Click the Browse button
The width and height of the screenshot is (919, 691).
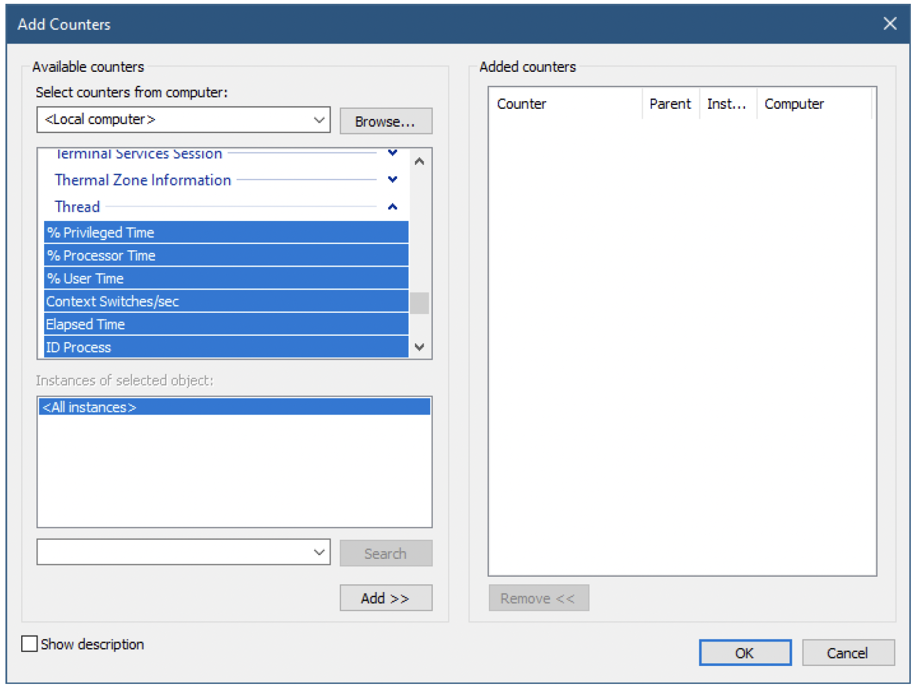point(386,121)
